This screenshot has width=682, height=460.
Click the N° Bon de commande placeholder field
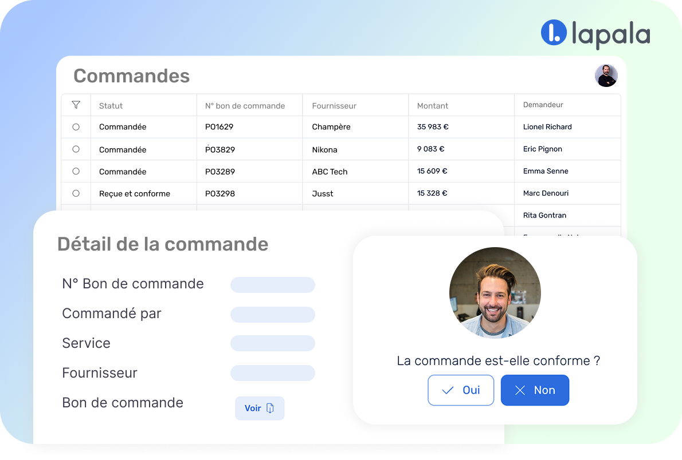(x=273, y=285)
